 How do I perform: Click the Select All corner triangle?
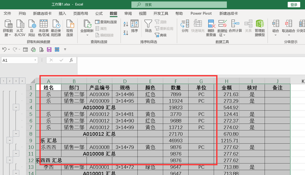pos(33,81)
